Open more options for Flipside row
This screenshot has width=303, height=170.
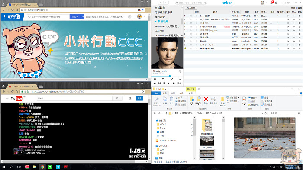300,41
